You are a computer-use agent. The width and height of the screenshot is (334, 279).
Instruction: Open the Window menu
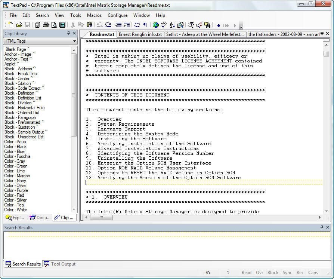point(142,15)
